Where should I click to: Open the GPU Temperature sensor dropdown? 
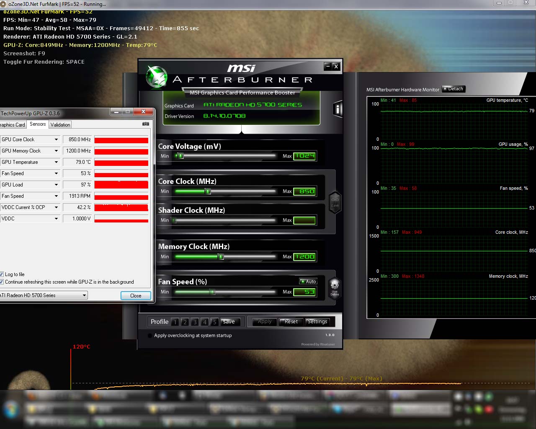point(56,162)
